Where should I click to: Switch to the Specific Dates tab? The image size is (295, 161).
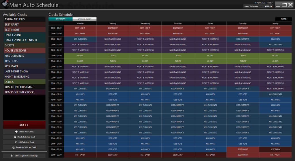click(x=84, y=19)
